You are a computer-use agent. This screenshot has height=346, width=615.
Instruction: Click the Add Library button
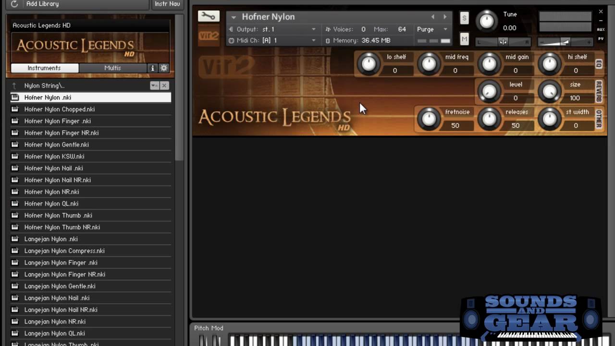click(x=42, y=4)
